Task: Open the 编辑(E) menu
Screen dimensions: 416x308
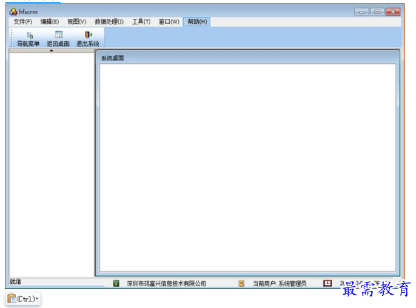Action: [50, 21]
